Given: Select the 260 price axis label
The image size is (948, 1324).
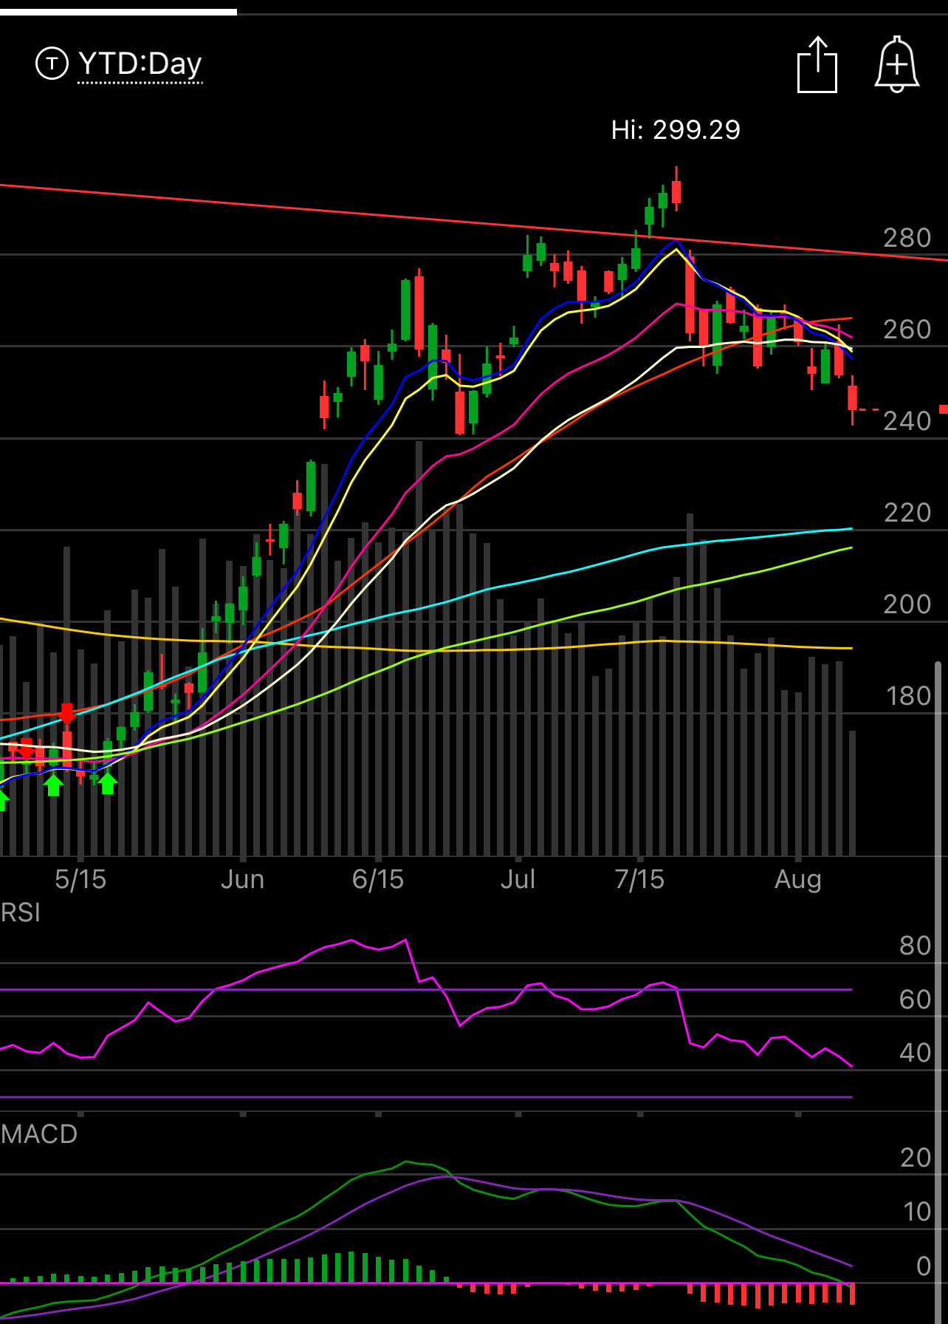Looking at the screenshot, I should [x=907, y=330].
